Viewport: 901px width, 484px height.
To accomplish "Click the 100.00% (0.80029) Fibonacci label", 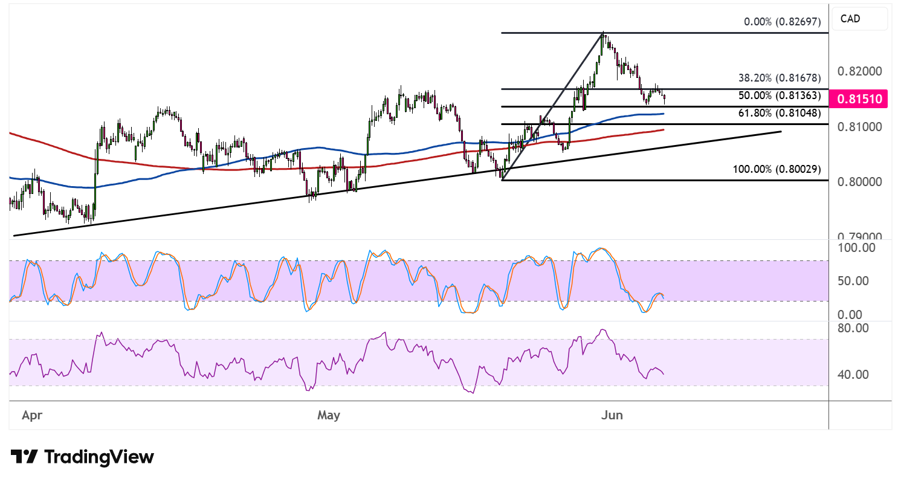I will pos(777,169).
